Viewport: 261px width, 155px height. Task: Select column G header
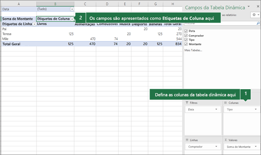tap(155, 4)
